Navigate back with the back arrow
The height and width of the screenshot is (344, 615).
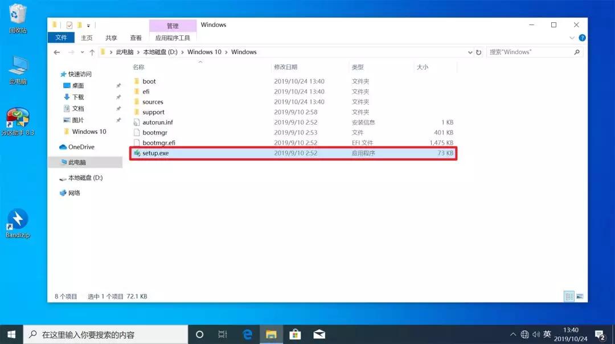click(57, 52)
